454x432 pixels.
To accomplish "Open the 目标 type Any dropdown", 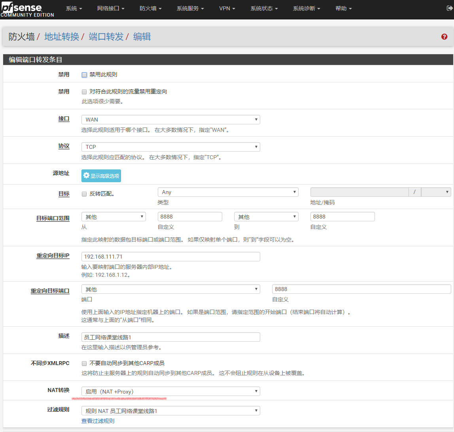I will tap(228, 192).
